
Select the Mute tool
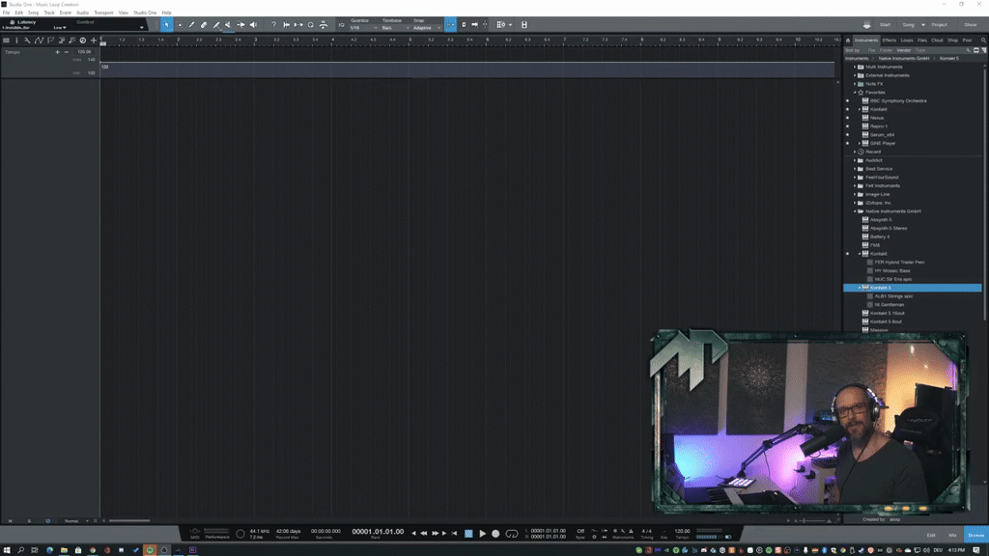[x=227, y=24]
